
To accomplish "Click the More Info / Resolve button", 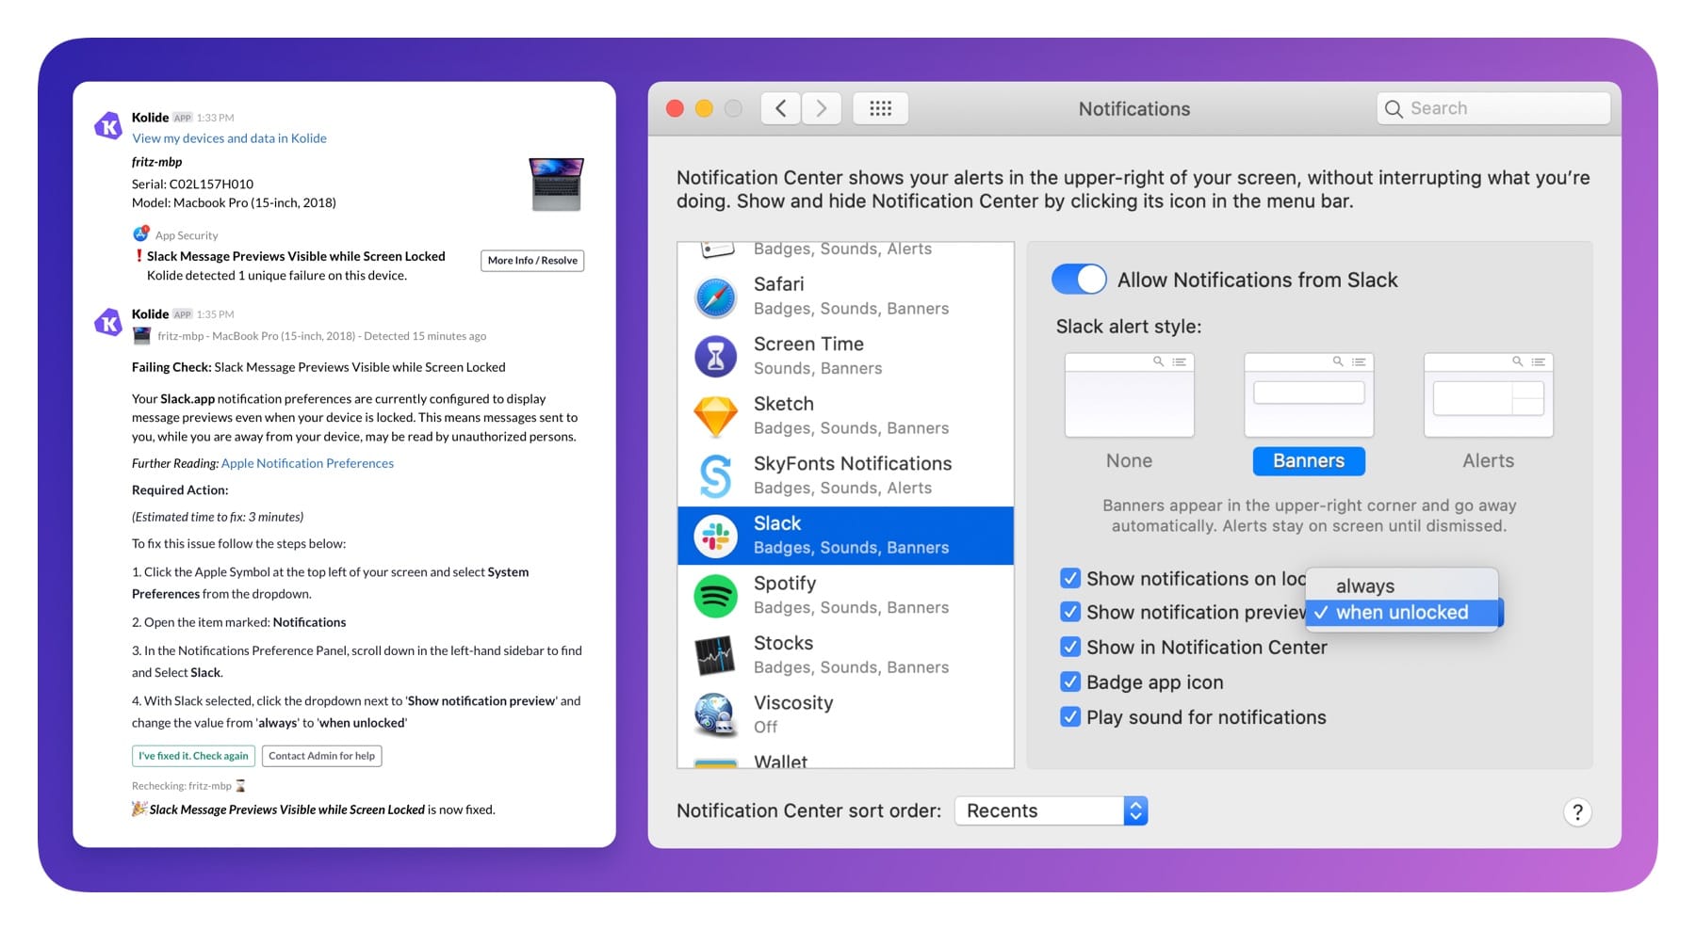I will click(531, 261).
